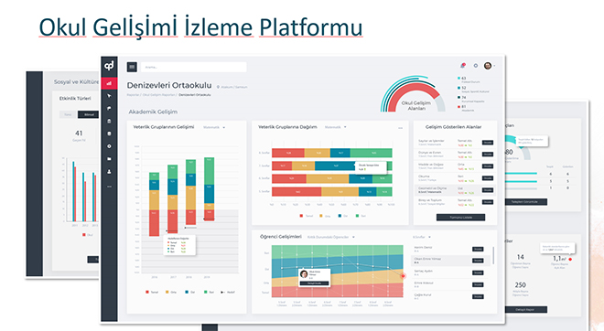Click İncele button next to Kerim Deniz

click(x=478, y=249)
